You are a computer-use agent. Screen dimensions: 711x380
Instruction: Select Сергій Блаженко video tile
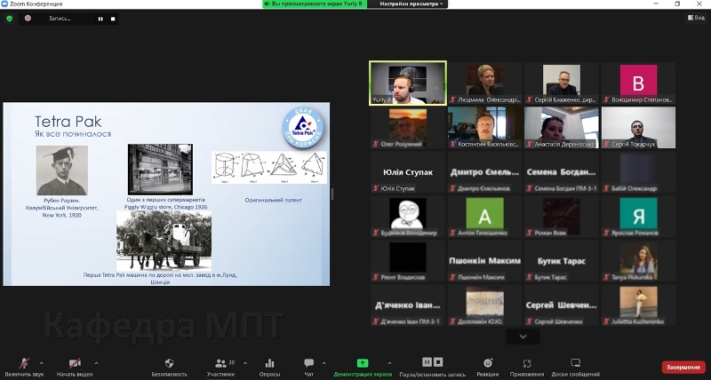pos(562,83)
